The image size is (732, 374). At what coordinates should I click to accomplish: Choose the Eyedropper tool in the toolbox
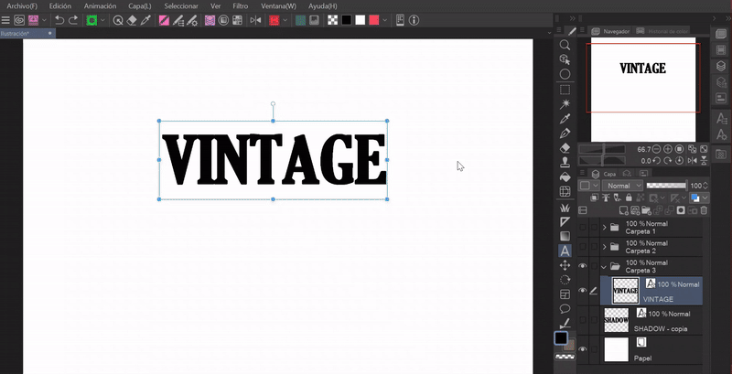565,118
